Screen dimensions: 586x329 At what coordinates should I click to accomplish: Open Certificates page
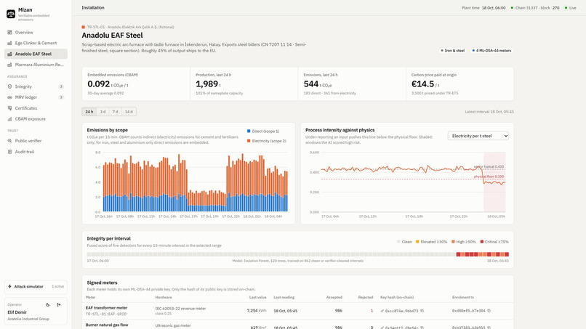point(36,108)
